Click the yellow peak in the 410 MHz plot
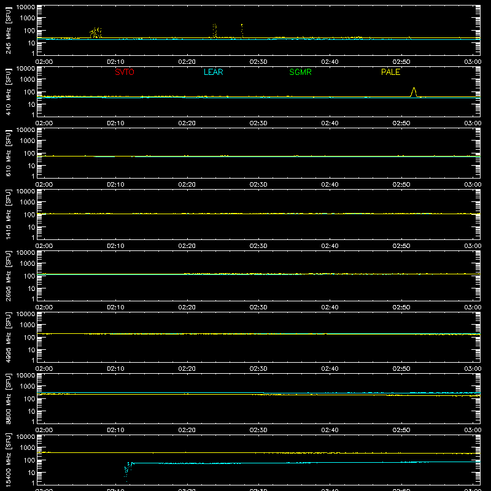Viewport: 491px width, 491px height. tap(414, 92)
